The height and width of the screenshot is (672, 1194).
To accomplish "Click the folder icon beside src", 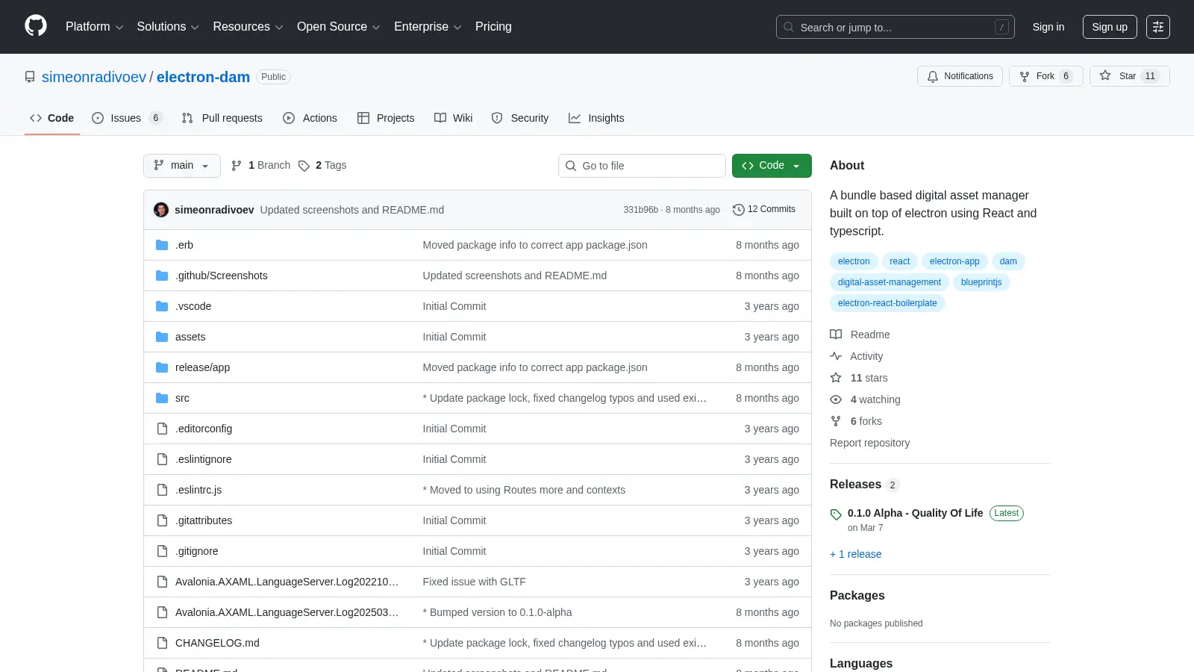I will (x=162, y=398).
